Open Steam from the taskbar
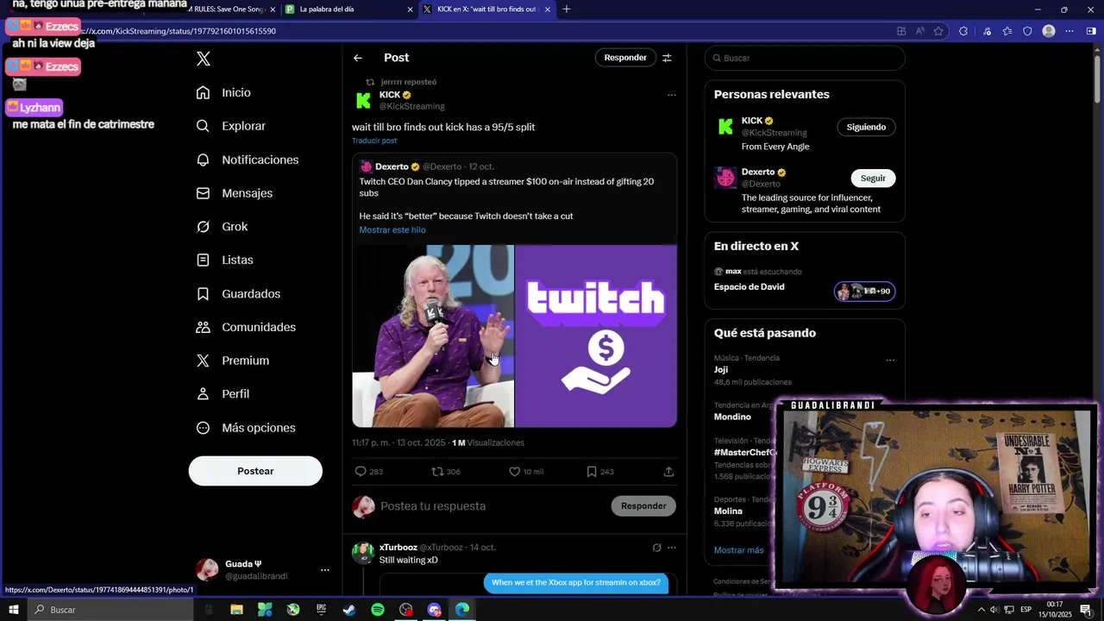1104x621 pixels. click(x=349, y=610)
